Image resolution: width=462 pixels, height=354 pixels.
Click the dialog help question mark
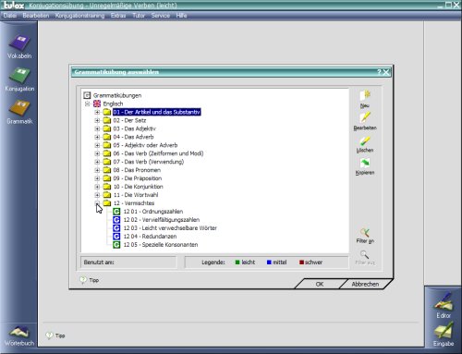[379, 72]
